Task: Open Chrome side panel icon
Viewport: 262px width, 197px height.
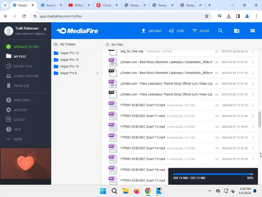Action: [238, 16]
